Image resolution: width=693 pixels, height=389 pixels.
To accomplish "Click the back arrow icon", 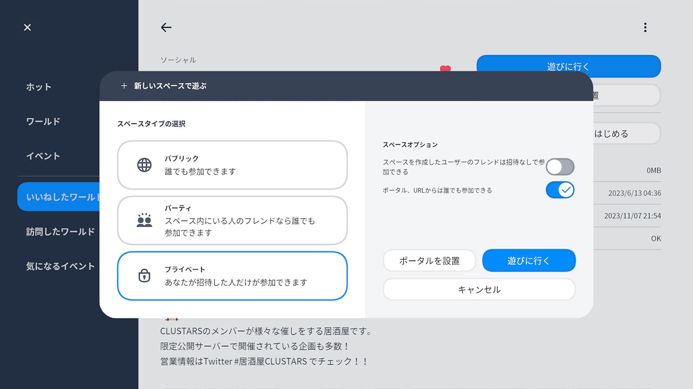I will coord(166,27).
